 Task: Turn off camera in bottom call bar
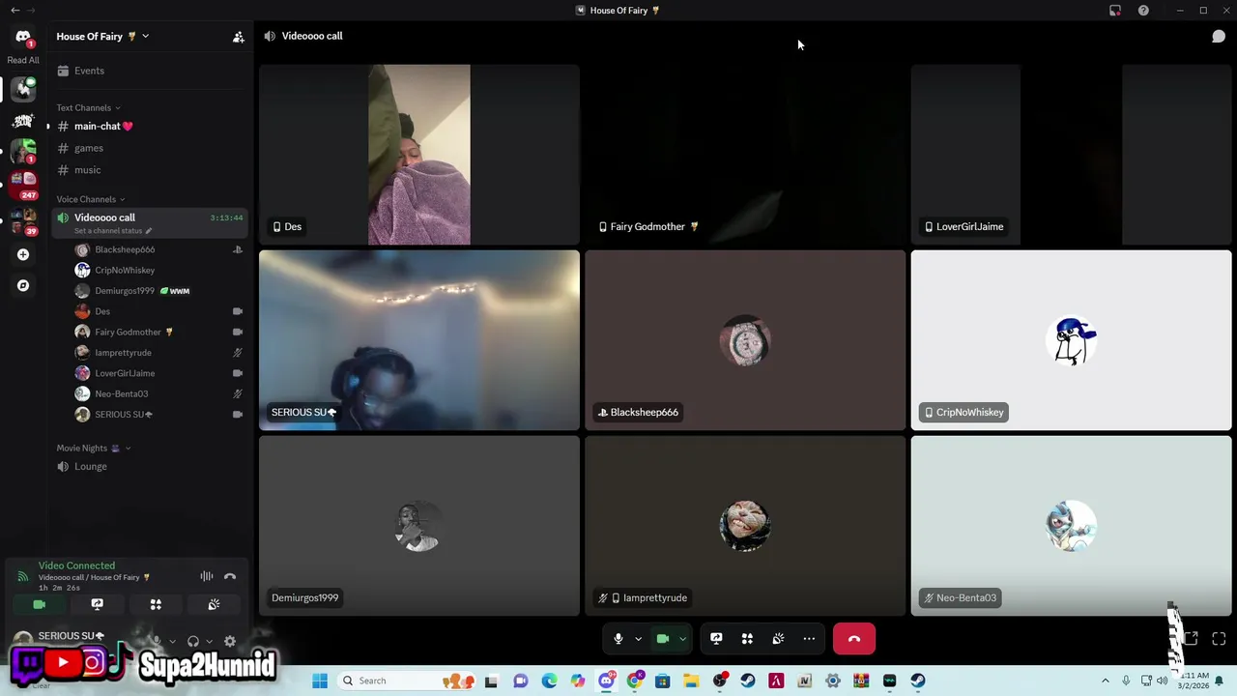tap(663, 639)
